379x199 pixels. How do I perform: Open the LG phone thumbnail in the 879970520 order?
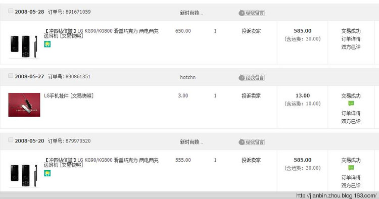pyautogui.click(x=24, y=176)
